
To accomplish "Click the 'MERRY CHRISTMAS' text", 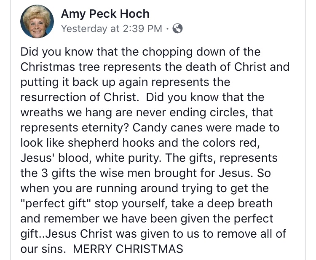I will pos(128,249).
